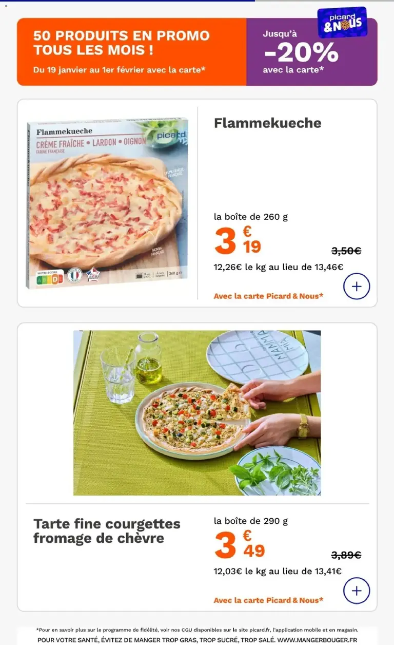Viewport: 394px width, 645px height.
Task: Click 'Avec la carte Picard & Nous*' under Tarte fine
Action: point(268,600)
